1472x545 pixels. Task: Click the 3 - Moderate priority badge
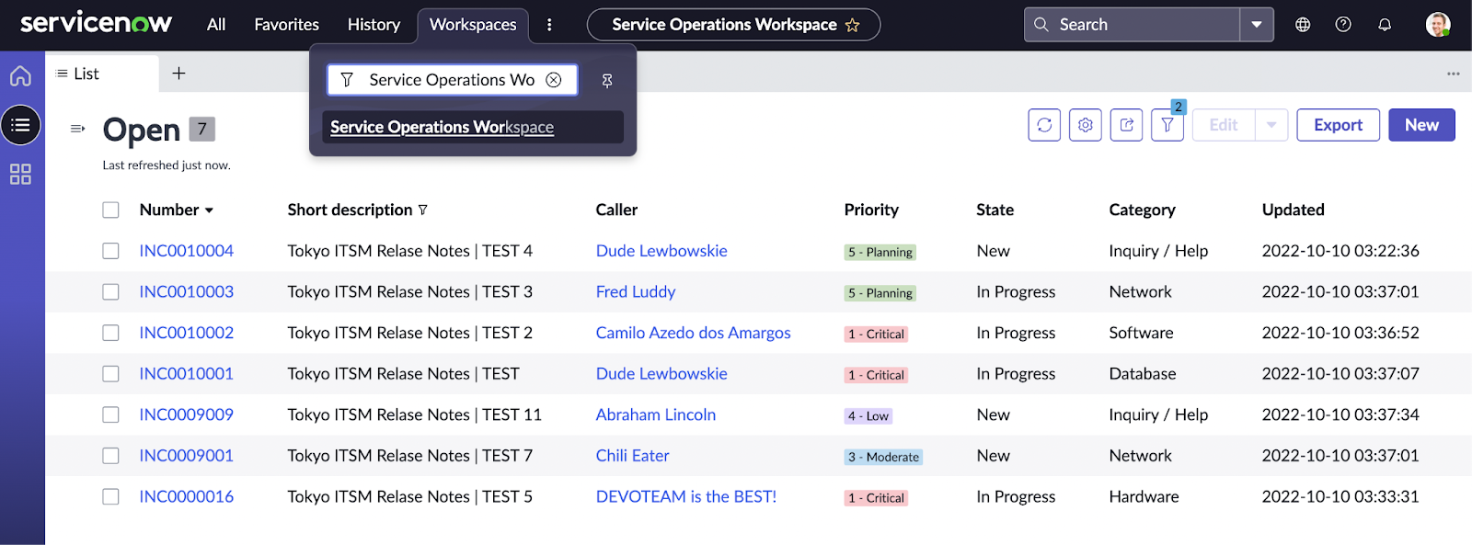[883, 457]
